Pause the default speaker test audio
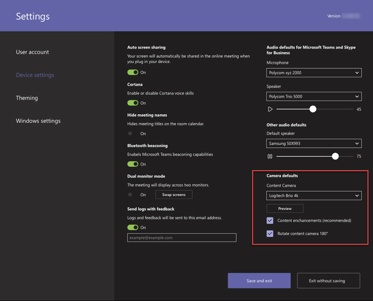The width and height of the screenshot is (373, 301). tap(270, 157)
